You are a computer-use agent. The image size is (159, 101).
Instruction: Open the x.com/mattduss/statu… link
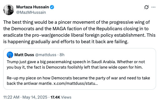coord(76,83)
